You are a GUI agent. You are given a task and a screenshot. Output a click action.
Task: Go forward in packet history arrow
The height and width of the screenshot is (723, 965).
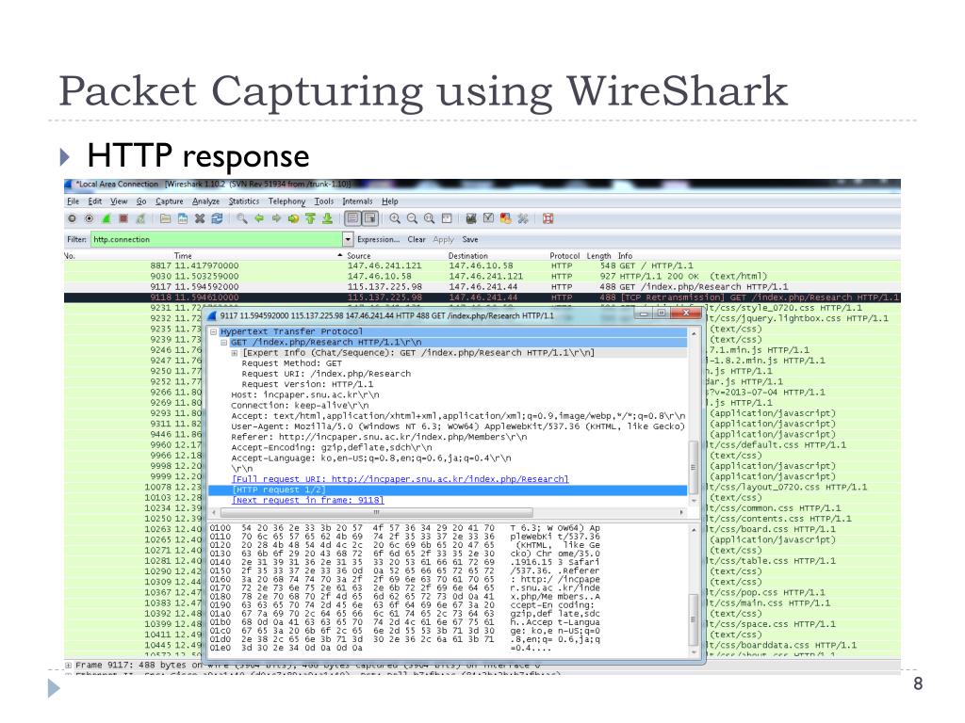pos(276,218)
